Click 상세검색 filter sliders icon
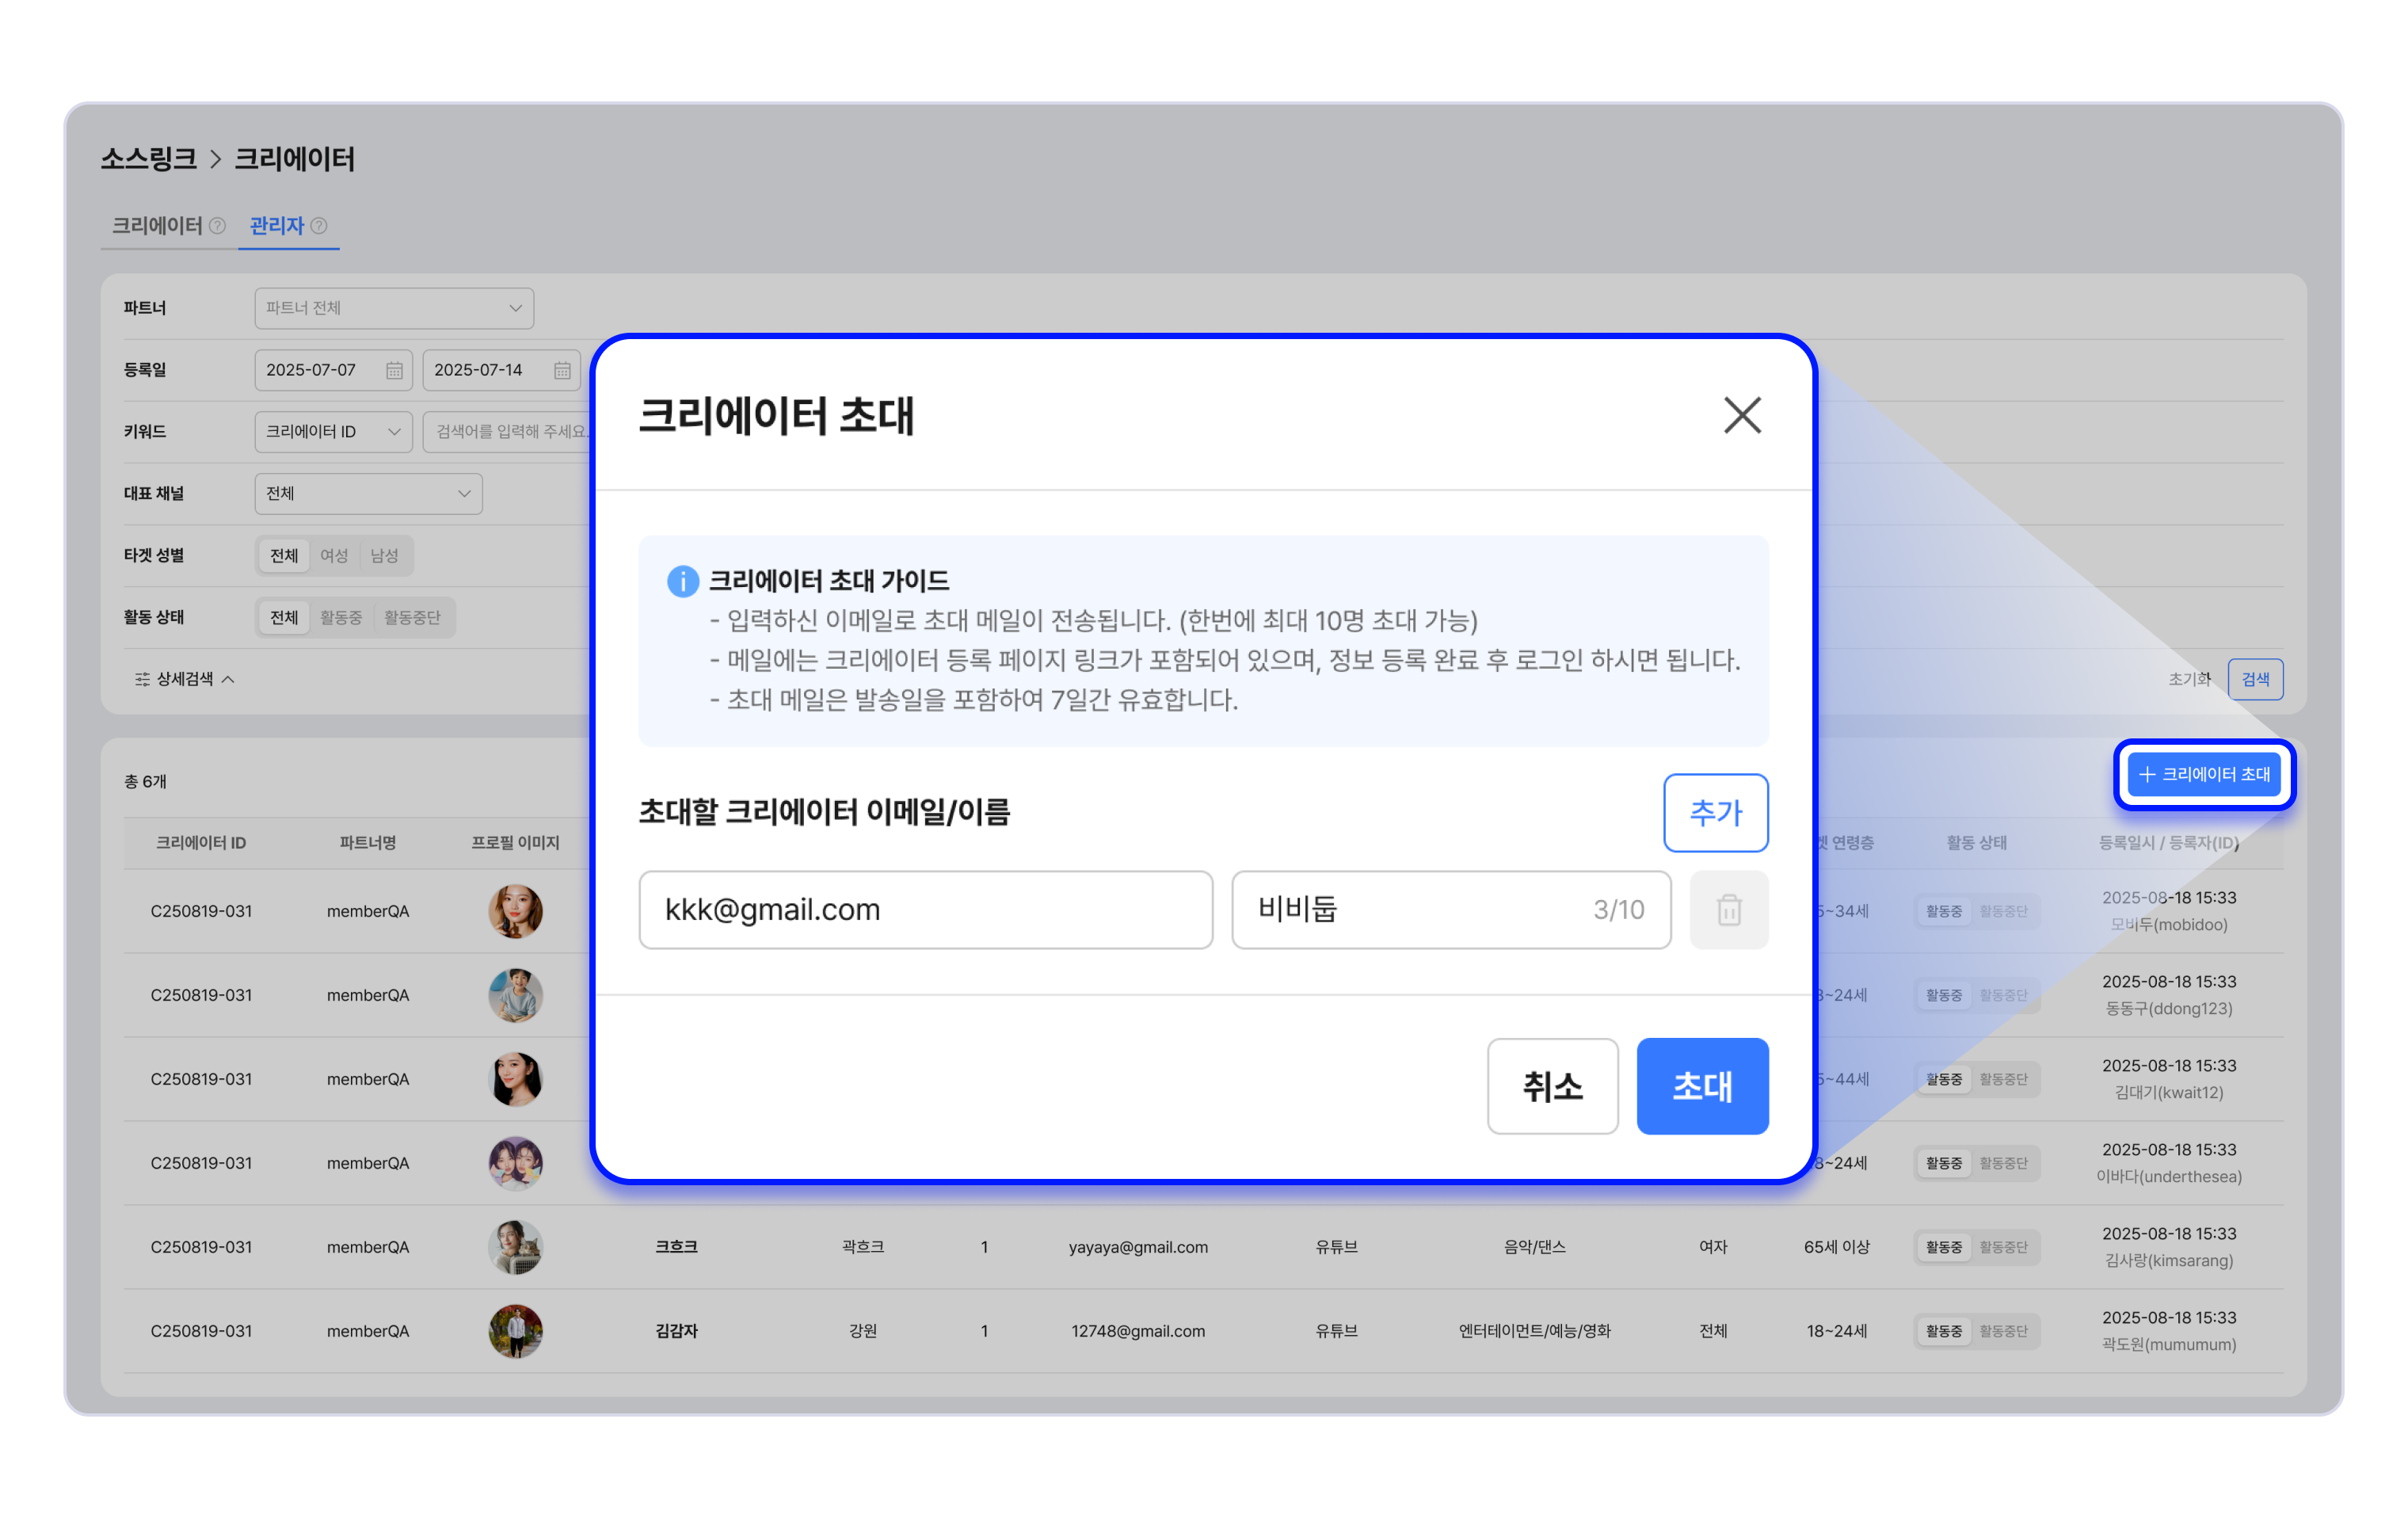Image resolution: width=2408 pixels, height=1518 pixels. tap(142, 679)
